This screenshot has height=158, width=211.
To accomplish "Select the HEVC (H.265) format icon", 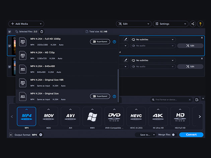I will [136, 116].
